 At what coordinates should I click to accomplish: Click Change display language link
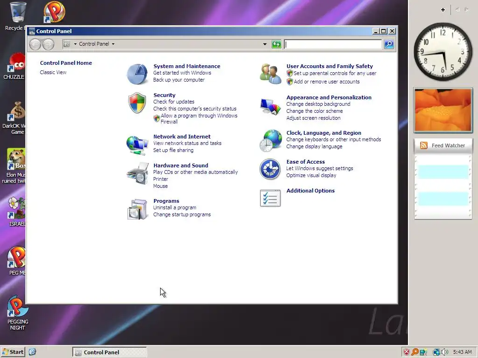[314, 147]
